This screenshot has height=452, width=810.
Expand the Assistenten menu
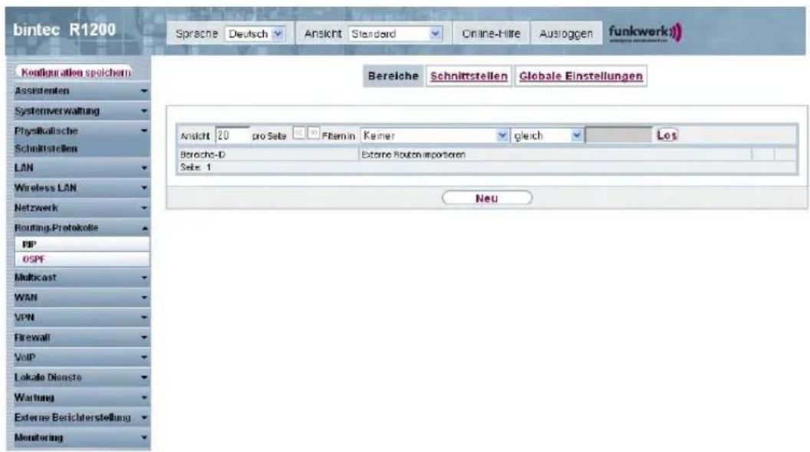pos(81,91)
